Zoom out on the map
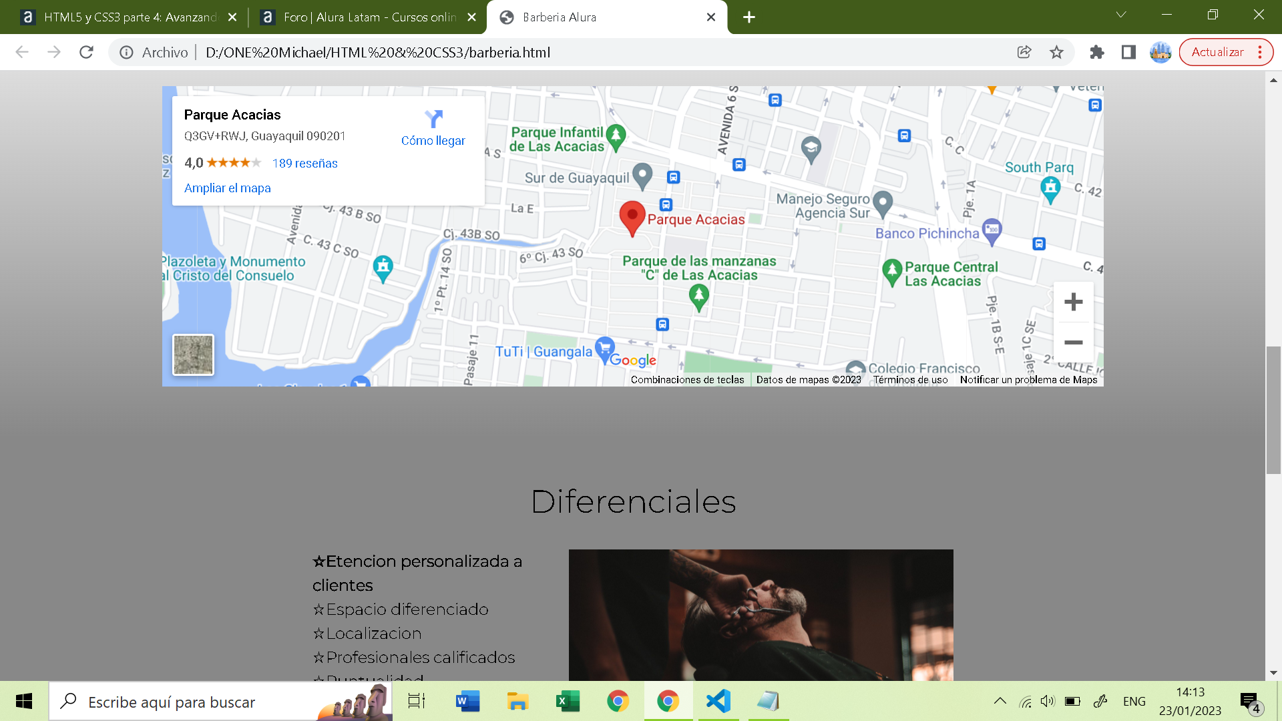The width and height of the screenshot is (1282, 721). (1073, 342)
